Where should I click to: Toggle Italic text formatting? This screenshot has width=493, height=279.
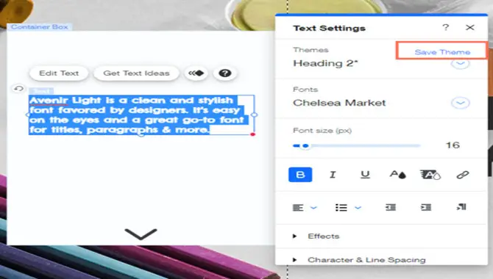click(x=333, y=175)
